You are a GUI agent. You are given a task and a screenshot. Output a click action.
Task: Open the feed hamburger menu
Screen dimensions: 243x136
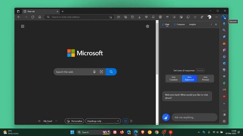pos(39,121)
